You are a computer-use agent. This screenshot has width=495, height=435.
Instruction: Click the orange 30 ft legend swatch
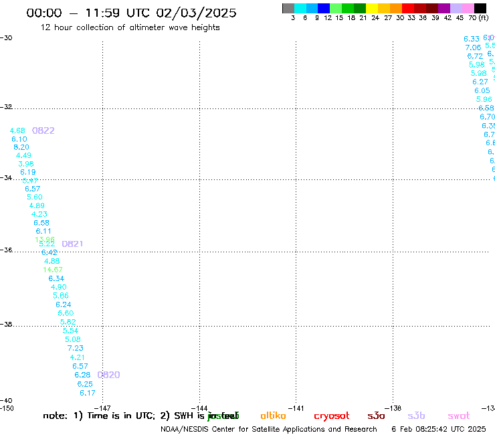tap(396, 8)
